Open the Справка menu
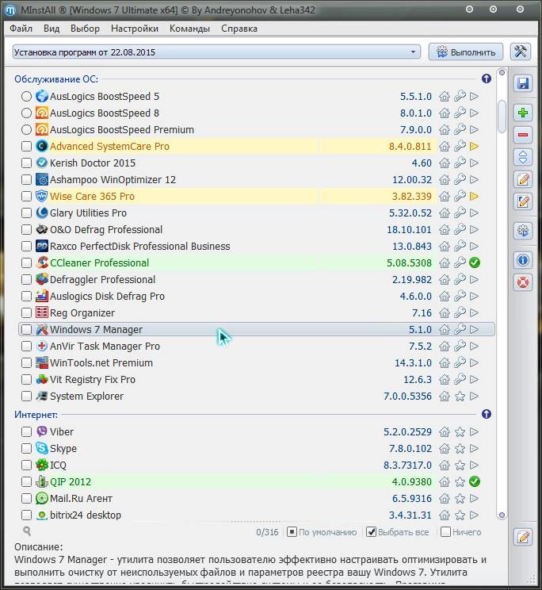Image resolution: width=542 pixels, height=590 pixels. click(x=239, y=29)
